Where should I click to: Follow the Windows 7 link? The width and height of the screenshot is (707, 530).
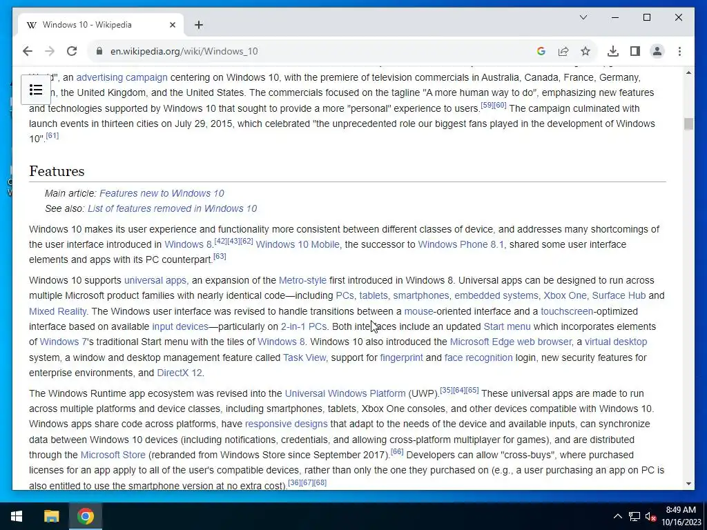[62, 342]
